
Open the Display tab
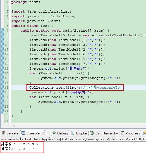tap(79, 133)
